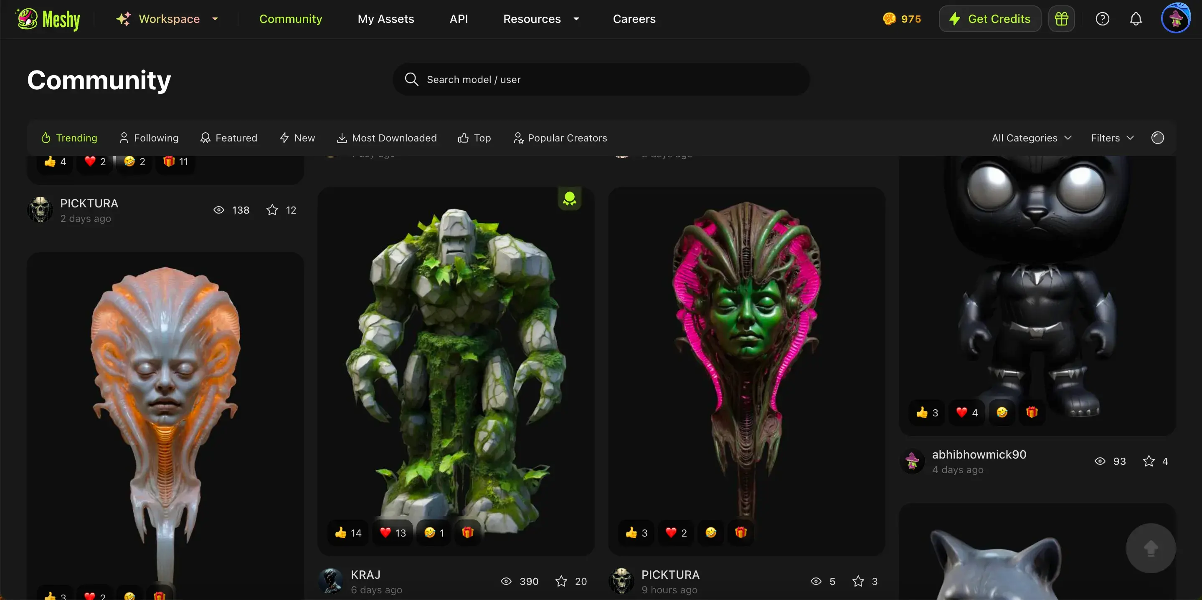Viewport: 1202px width, 600px height.
Task: Toggle the theme circle in filter bar
Action: (1157, 138)
